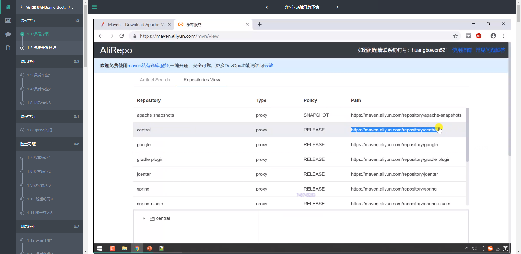
Task: Collapse 随堂习题 0/5 section header
Action: pos(50,144)
